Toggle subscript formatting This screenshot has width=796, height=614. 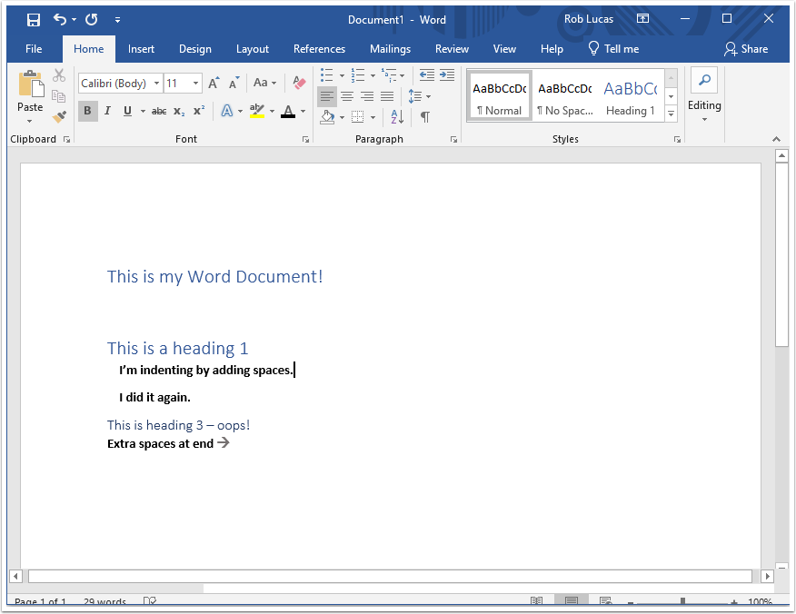click(179, 111)
